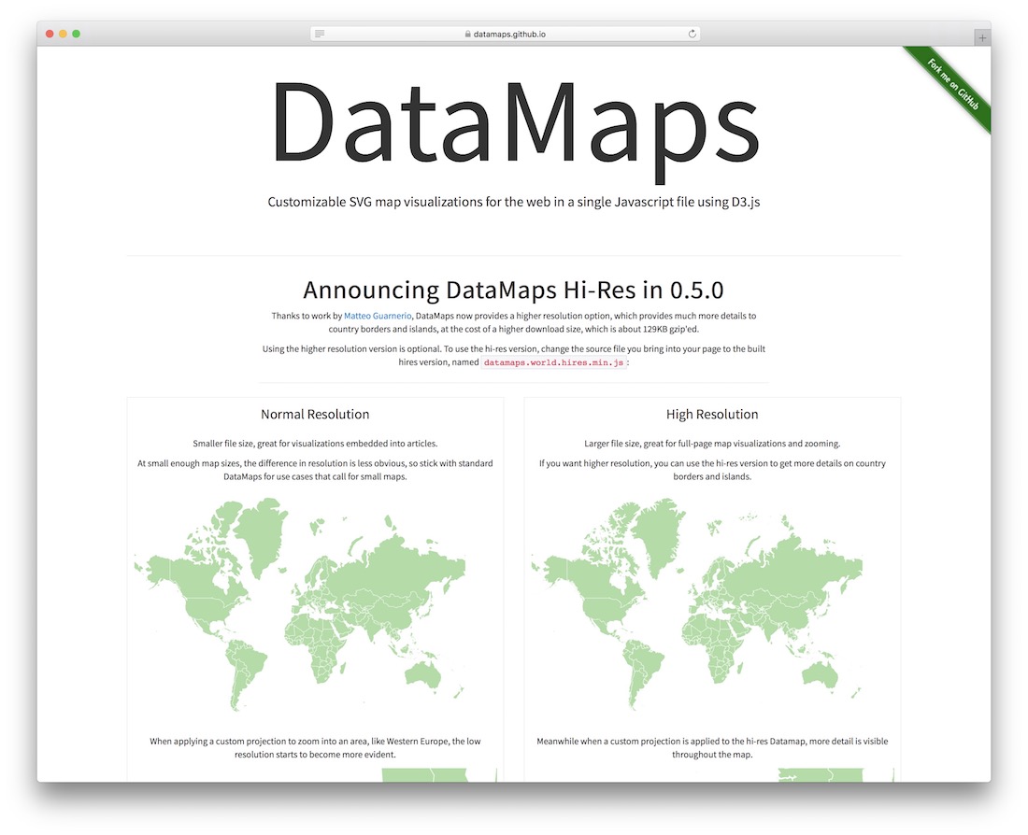Screen dimensions: 1028x835
Task: Click the low resolution Western Europe caption
Action: coord(315,748)
